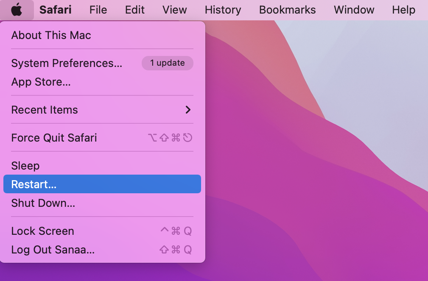Image resolution: width=428 pixels, height=281 pixels.
Task: Put the Mac to Sleep
Action: coord(102,166)
